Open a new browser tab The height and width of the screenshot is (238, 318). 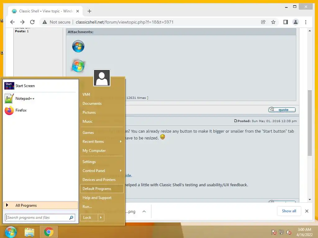pos(89,11)
